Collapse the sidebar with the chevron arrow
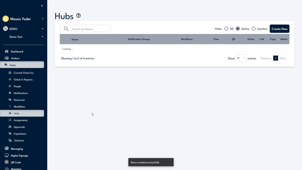The height and width of the screenshot is (170, 302). tap(42, 6)
